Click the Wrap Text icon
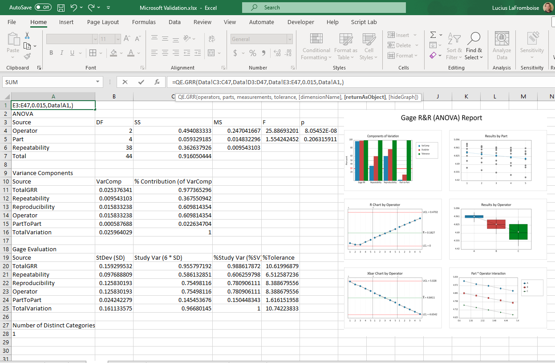This screenshot has height=363, width=555. click(x=211, y=39)
